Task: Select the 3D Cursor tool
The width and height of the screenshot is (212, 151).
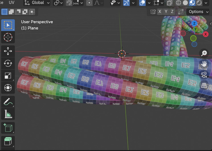Action: 8,37
